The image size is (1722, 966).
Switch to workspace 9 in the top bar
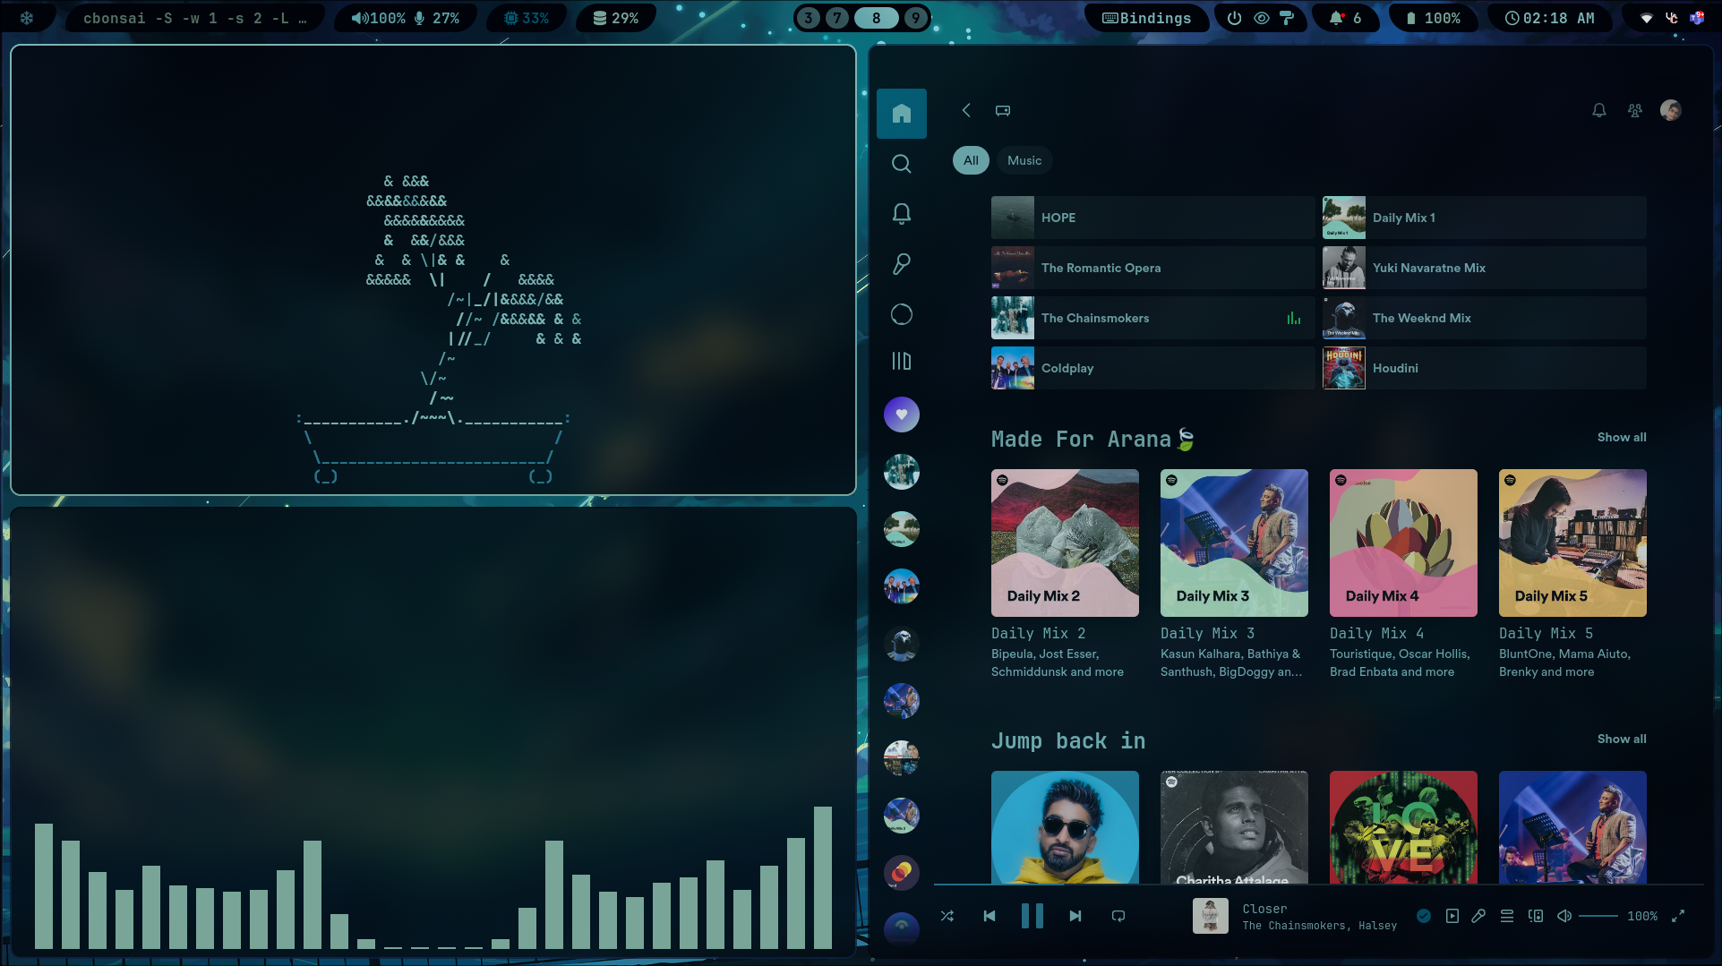pyautogui.click(x=915, y=18)
